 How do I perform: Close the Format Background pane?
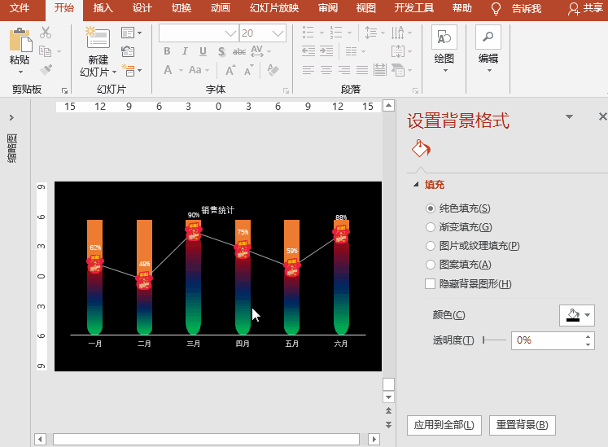point(602,116)
